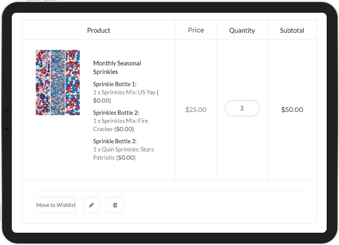
Task: Open the Monthly Seasonal Sprinkles product title
Action: (117, 68)
